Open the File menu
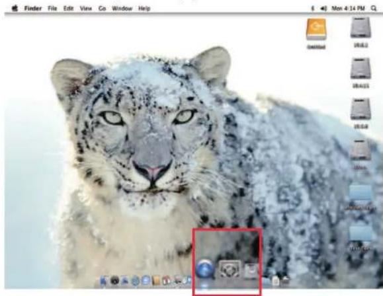This screenshot has height=296, width=383. click(52, 9)
